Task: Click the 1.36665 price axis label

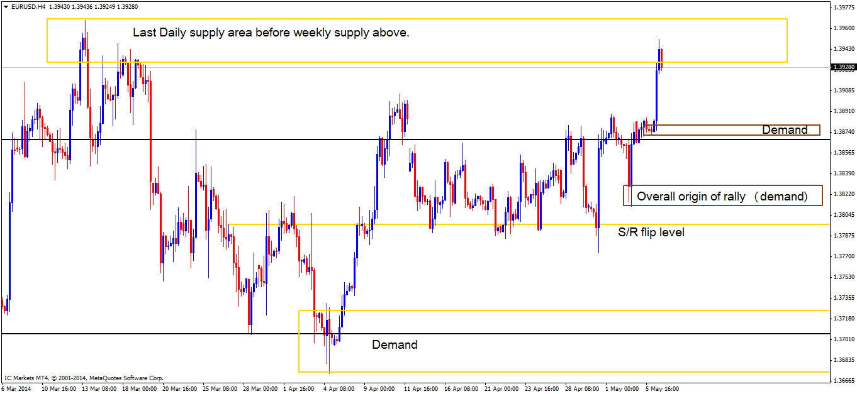Action: click(844, 381)
